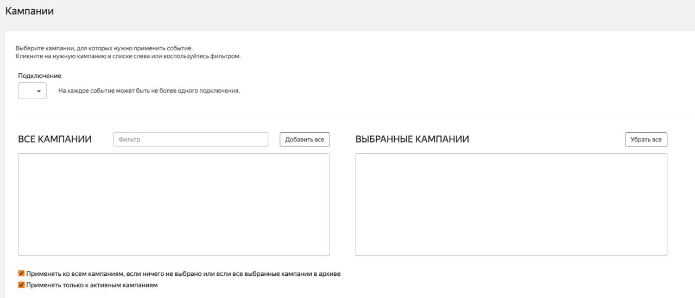Click inside the ВЫБРАННЫЕ КАМПАНИИ list box
The height and width of the screenshot is (298, 695).
click(x=511, y=204)
